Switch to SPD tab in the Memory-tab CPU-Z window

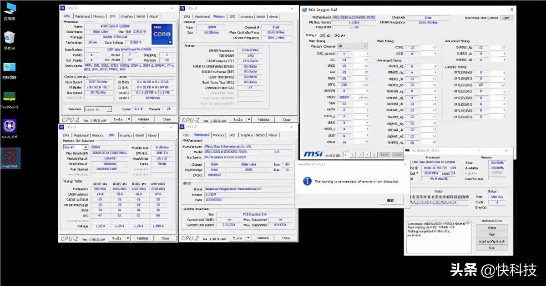click(x=232, y=16)
